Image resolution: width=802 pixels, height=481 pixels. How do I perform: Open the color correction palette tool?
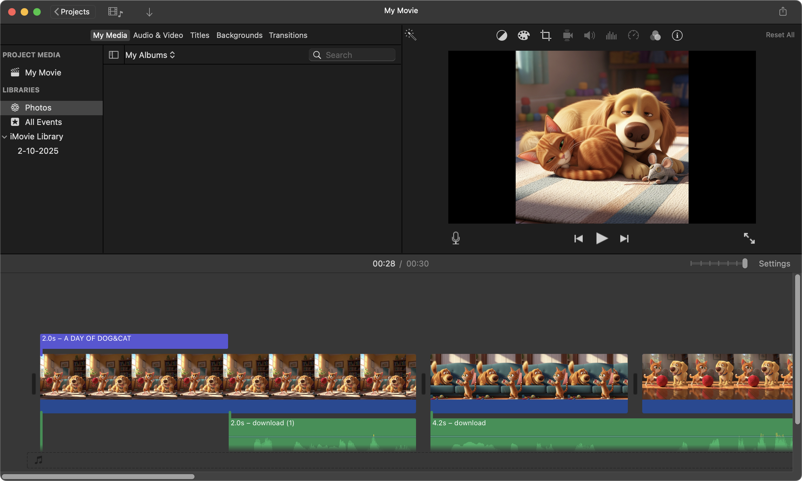[523, 35]
